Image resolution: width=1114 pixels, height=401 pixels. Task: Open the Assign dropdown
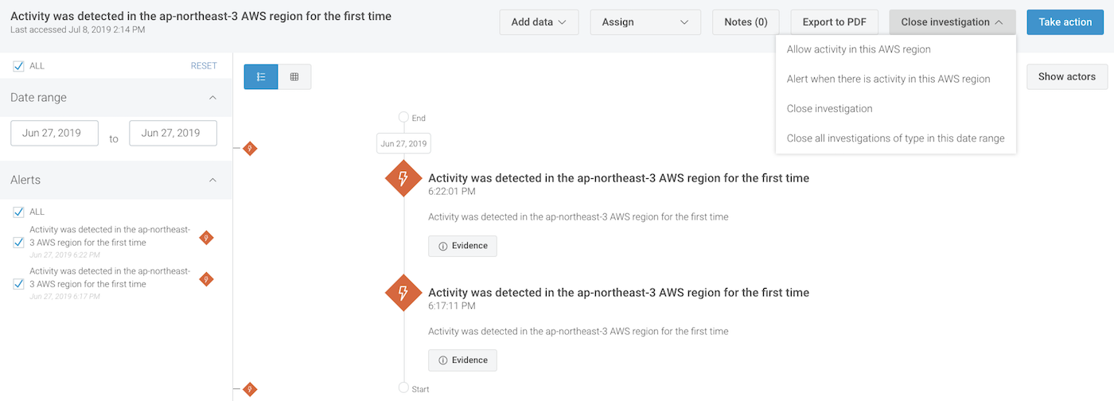[645, 22]
